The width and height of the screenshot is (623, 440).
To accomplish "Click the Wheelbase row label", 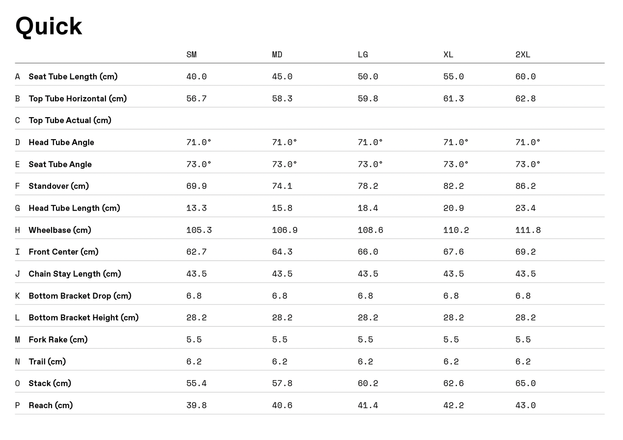I will point(60,230).
